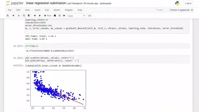The height and width of the screenshot is (112, 199).
Task: Select the print(m,c) code cell
Action: click(107, 46)
